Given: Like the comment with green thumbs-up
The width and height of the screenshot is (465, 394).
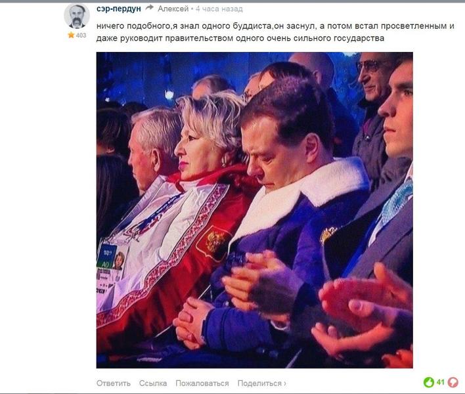Looking at the screenshot, I should [x=428, y=382].
